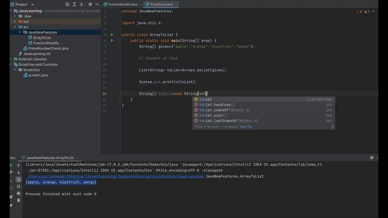The width and height of the screenshot is (388, 218).
Task: Click the '// Convert at list' comment line
Action: point(158,58)
